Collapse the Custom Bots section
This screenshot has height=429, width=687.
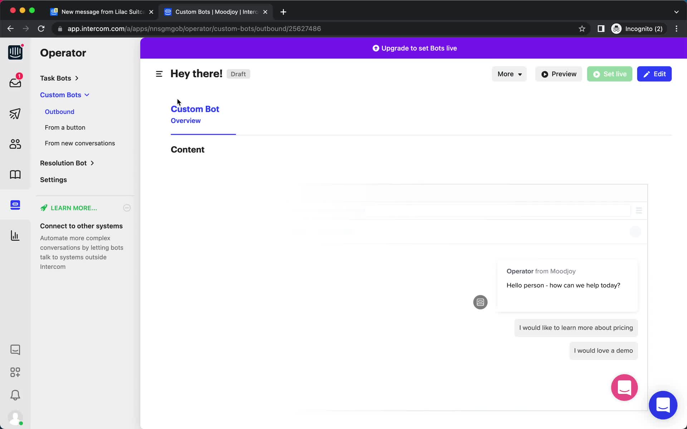[65, 95]
